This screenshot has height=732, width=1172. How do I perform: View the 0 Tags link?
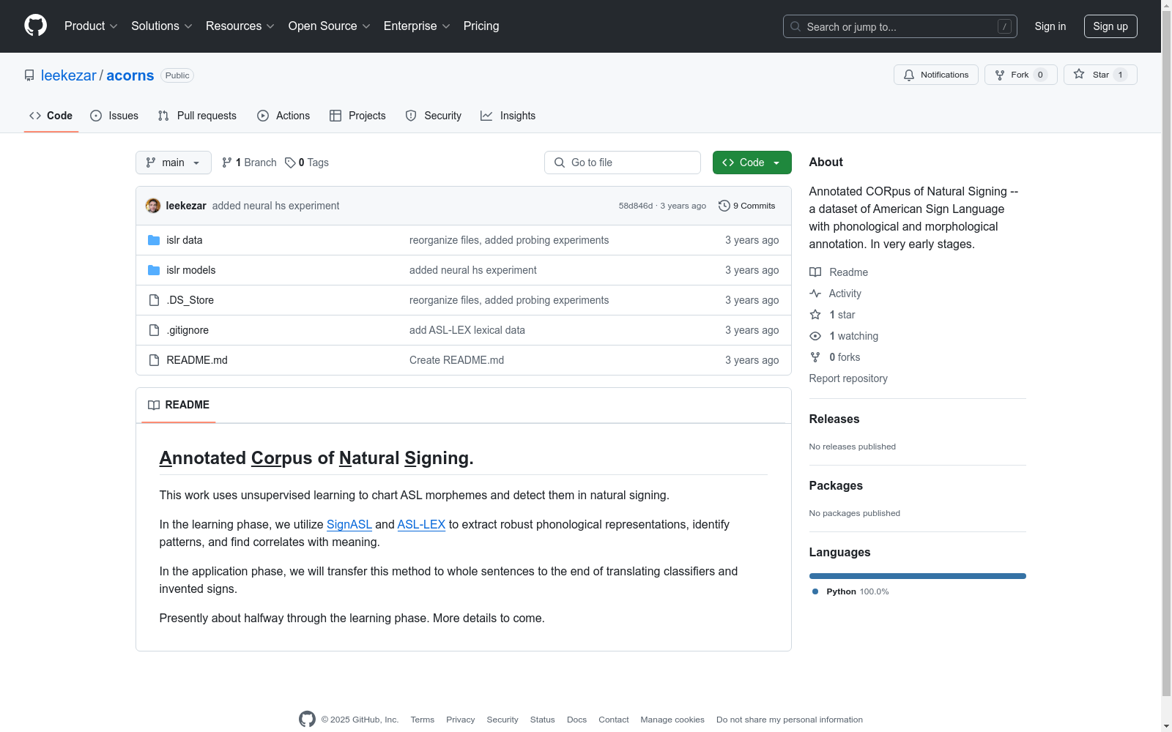point(307,163)
